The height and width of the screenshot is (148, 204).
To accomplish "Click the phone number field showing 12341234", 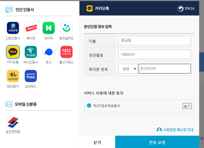I will coord(165,69).
